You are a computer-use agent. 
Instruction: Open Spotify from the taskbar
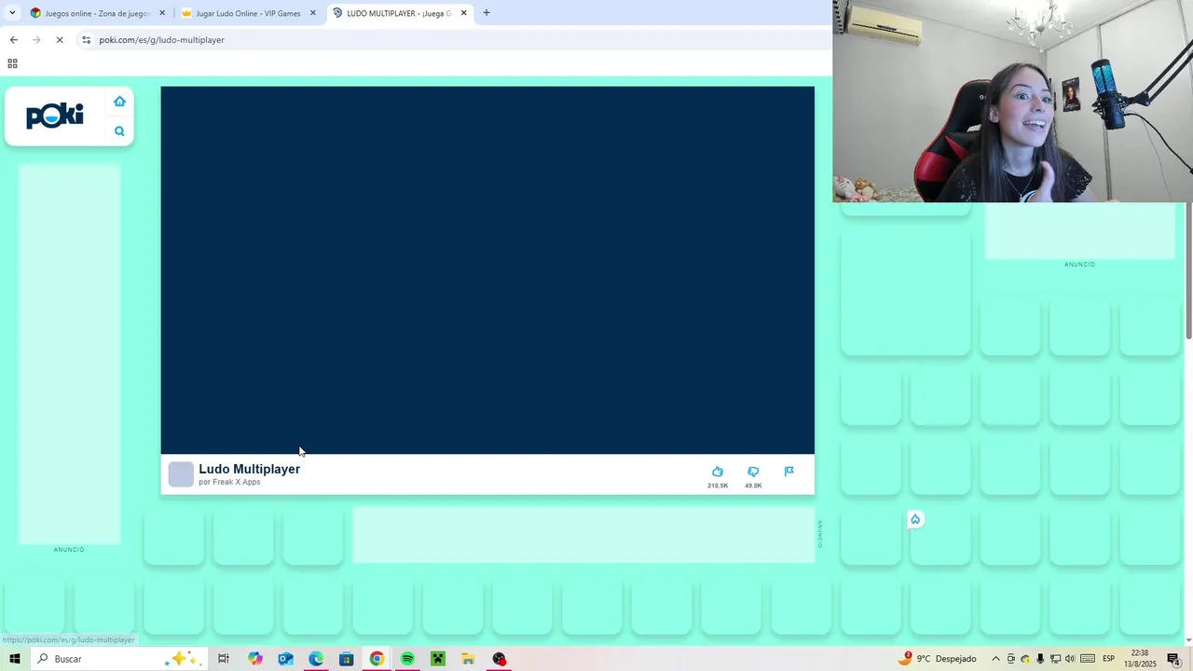coord(407,659)
